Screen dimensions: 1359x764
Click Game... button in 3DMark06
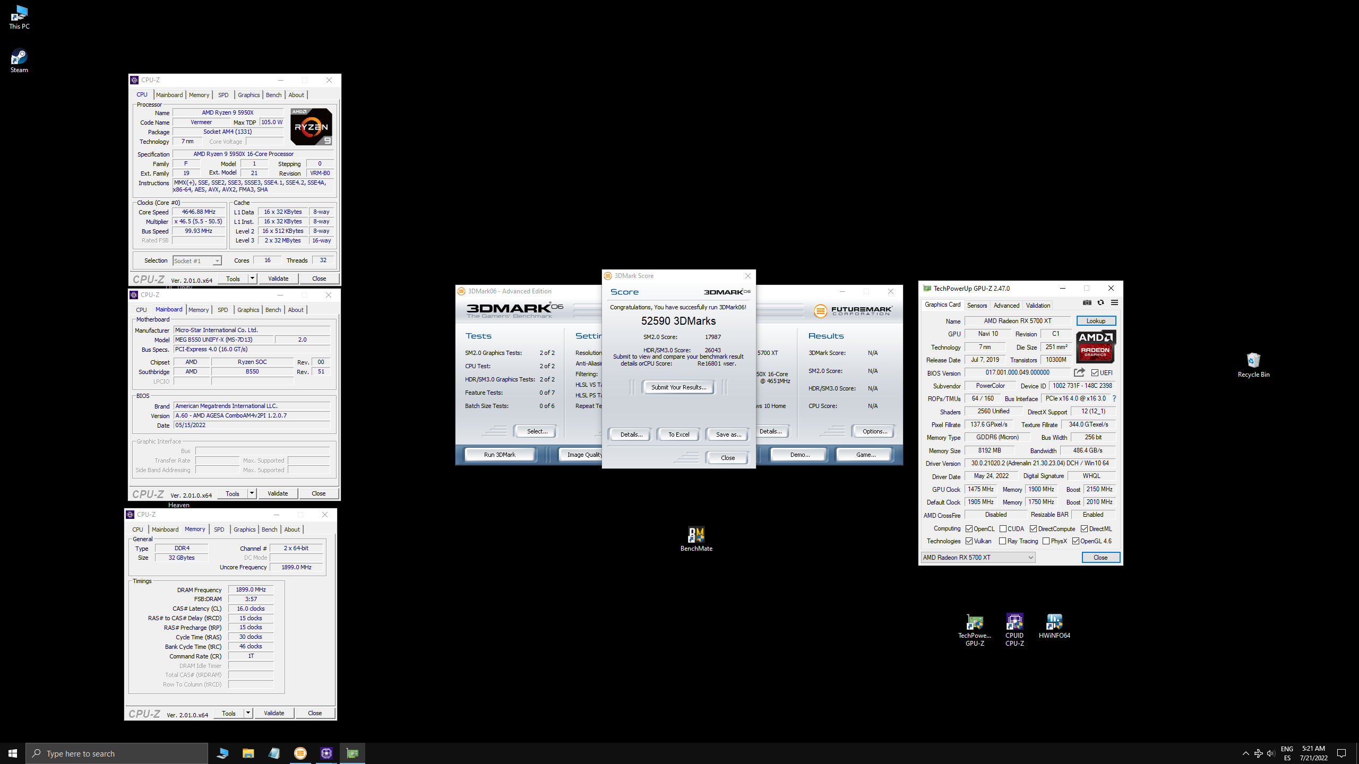865,455
